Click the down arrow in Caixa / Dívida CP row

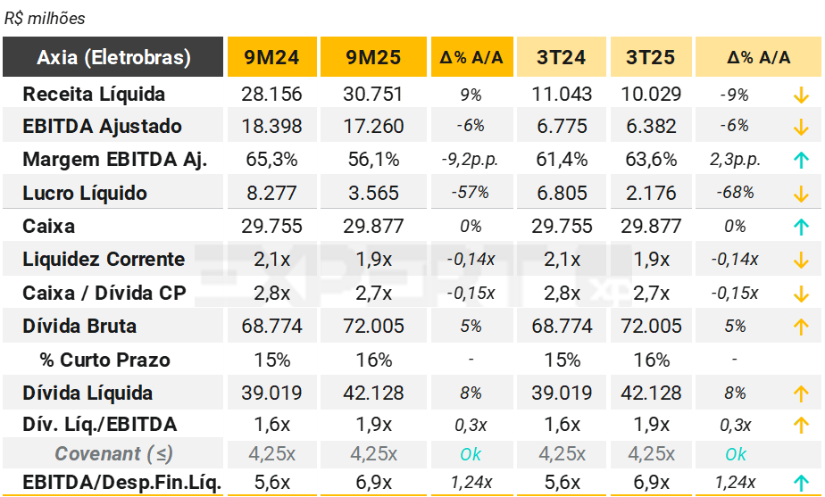(801, 294)
